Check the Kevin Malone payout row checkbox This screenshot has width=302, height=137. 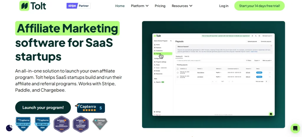[x=178, y=72]
